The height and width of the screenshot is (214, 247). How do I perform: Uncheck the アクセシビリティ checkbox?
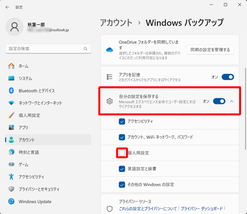click(x=122, y=121)
